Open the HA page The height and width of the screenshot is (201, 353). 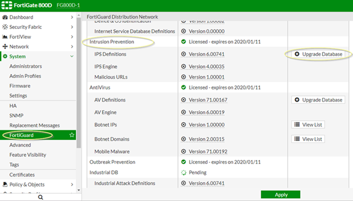13,106
